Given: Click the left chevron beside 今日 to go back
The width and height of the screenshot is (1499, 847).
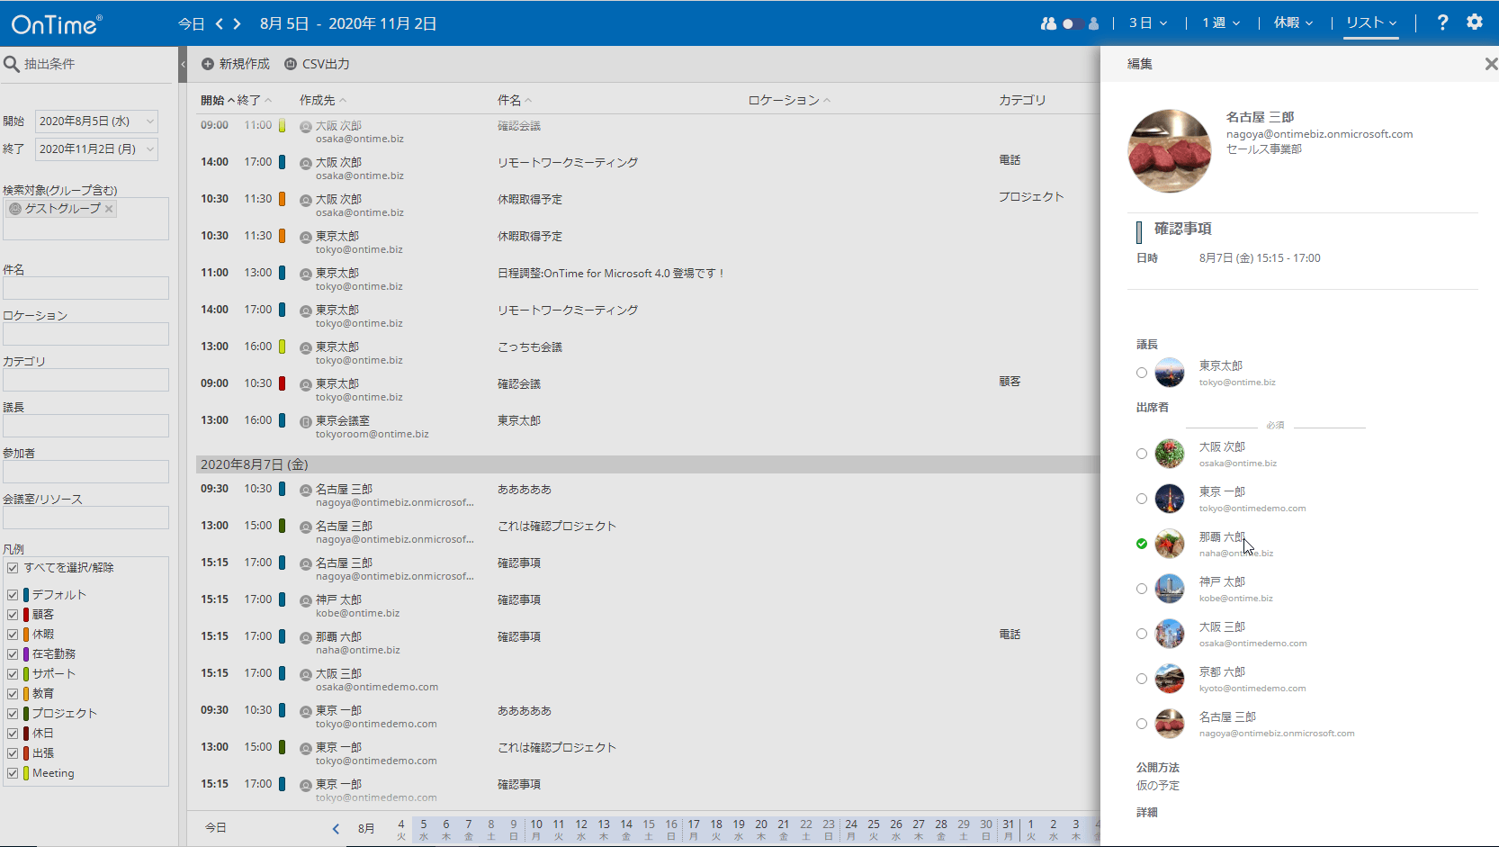Looking at the screenshot, I should 220,23.
